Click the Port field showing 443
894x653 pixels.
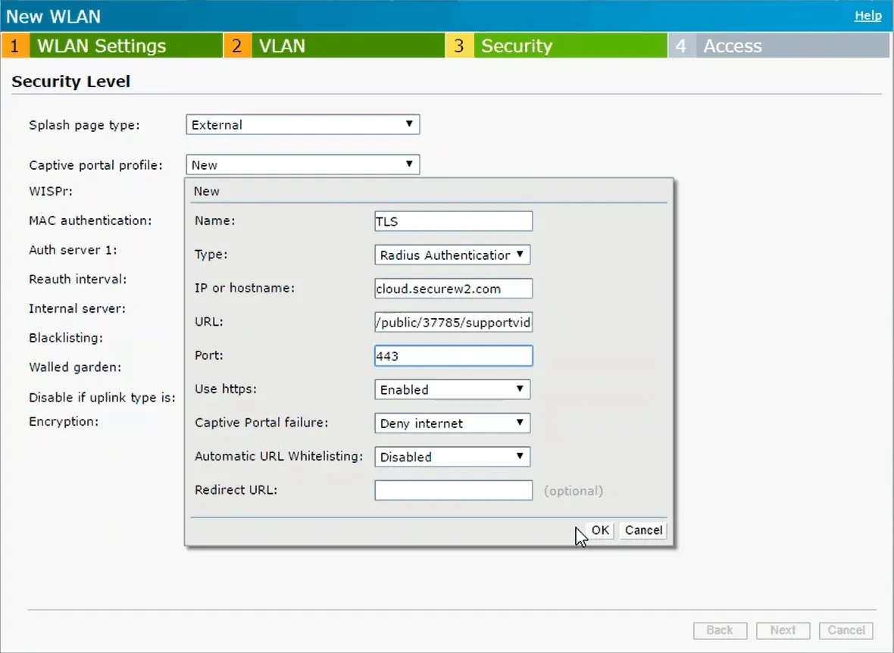coord(453,356)
